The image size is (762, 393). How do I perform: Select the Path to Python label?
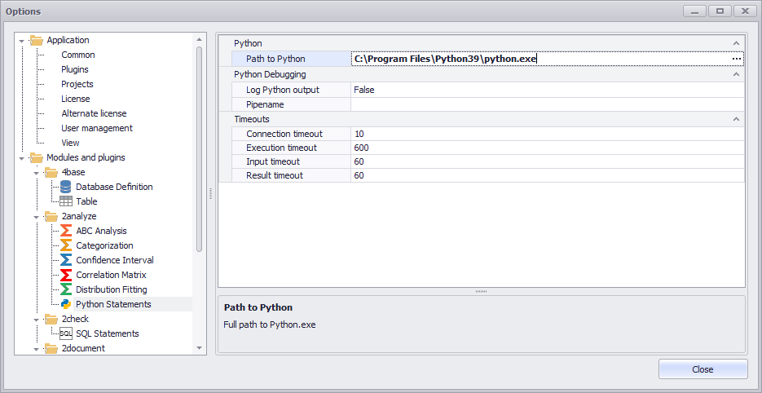click(275, 59)
